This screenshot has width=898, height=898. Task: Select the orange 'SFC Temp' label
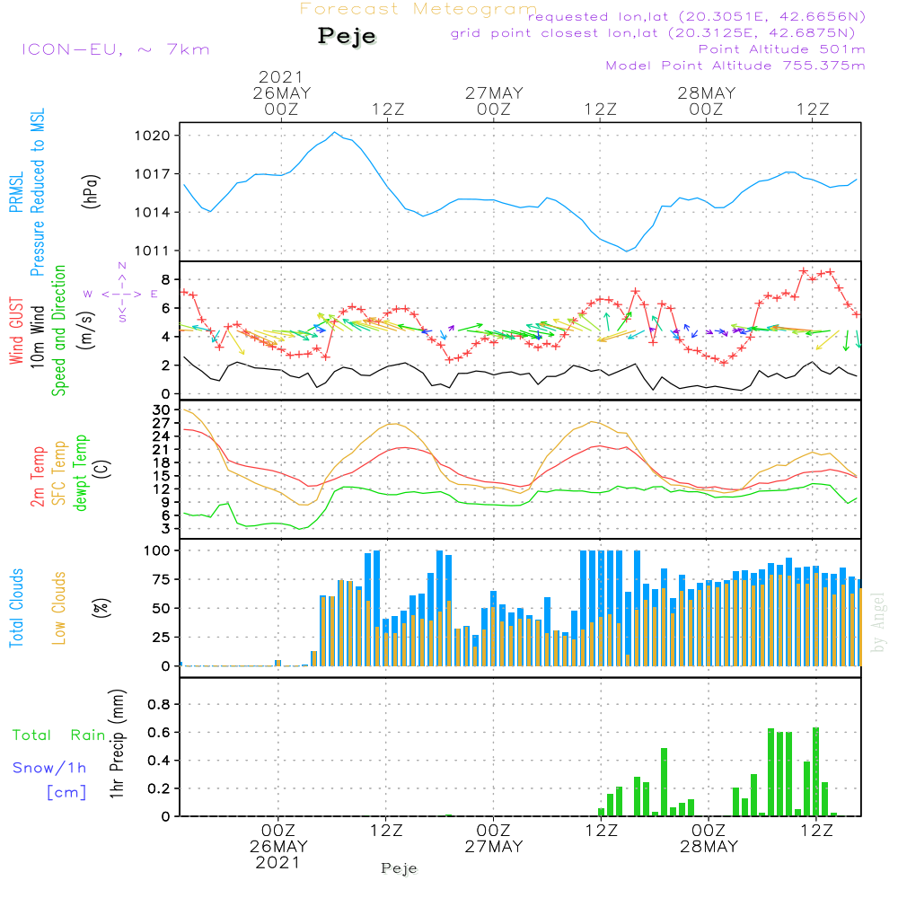coord(59,473)
